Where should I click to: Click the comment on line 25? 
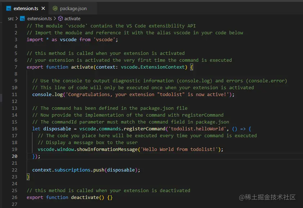click(108, 190)
